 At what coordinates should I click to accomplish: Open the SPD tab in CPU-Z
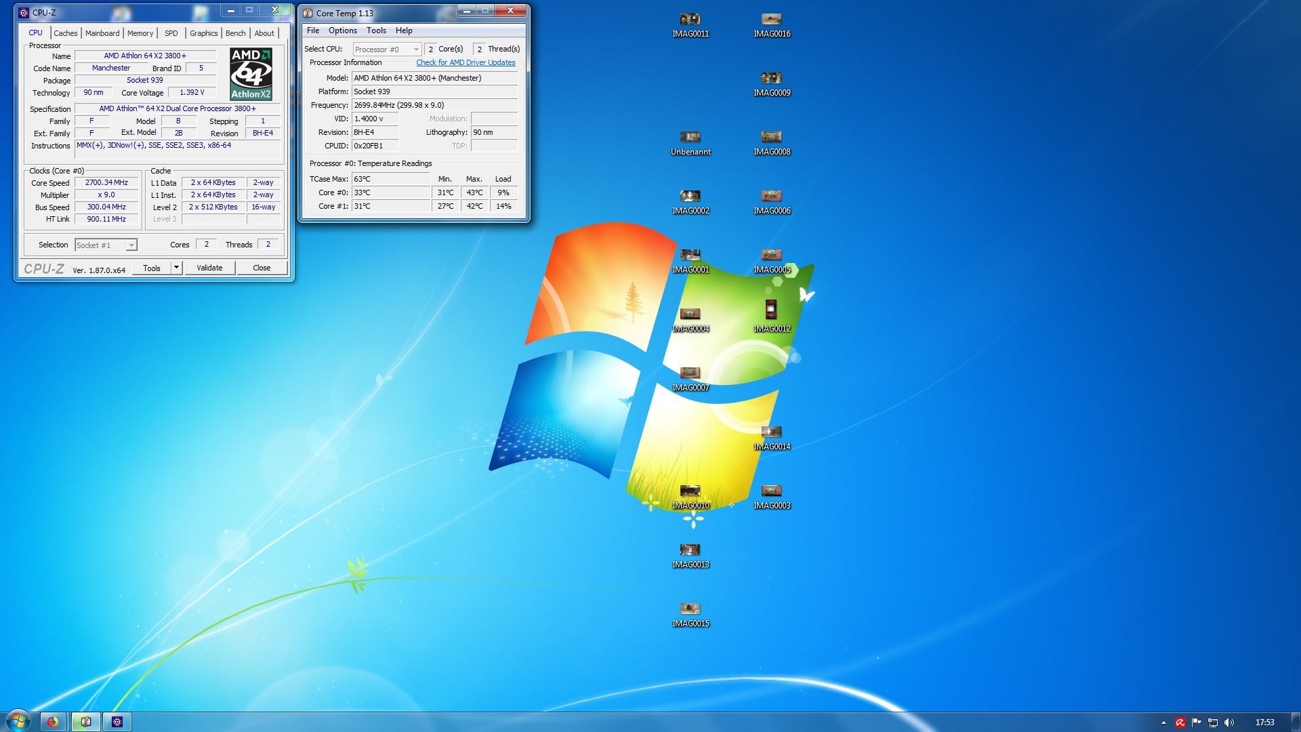pos(171,33)
